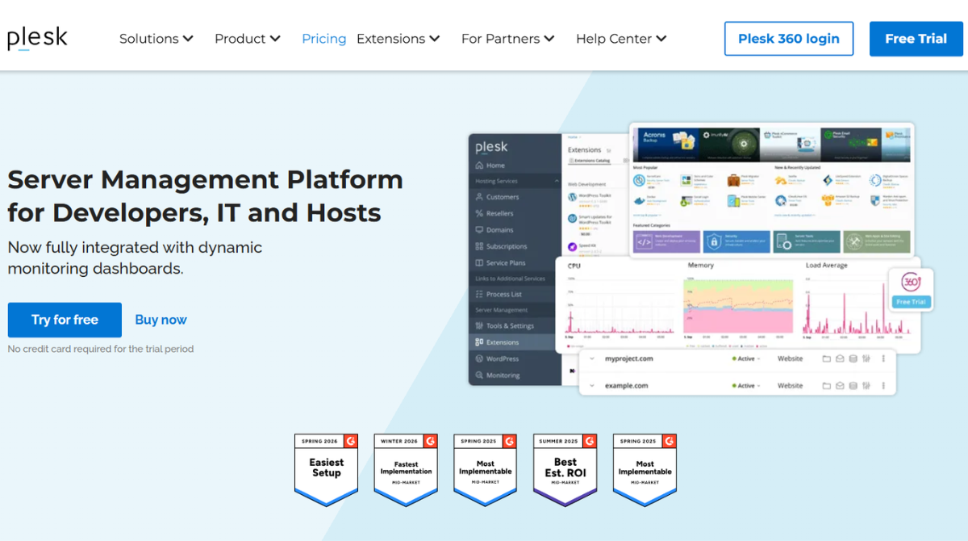Open settings sliders icon for example.com

tap(866, 385)
